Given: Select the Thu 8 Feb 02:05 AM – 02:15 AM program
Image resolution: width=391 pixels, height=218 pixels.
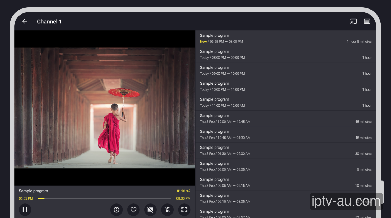Looking at the screenshot, I should [286, 182].
